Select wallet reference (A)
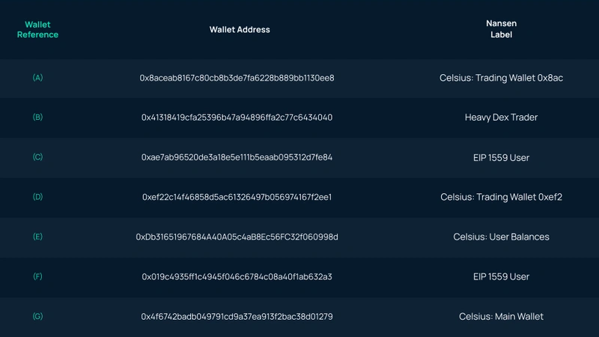599x337 pixels. [38, 78]
